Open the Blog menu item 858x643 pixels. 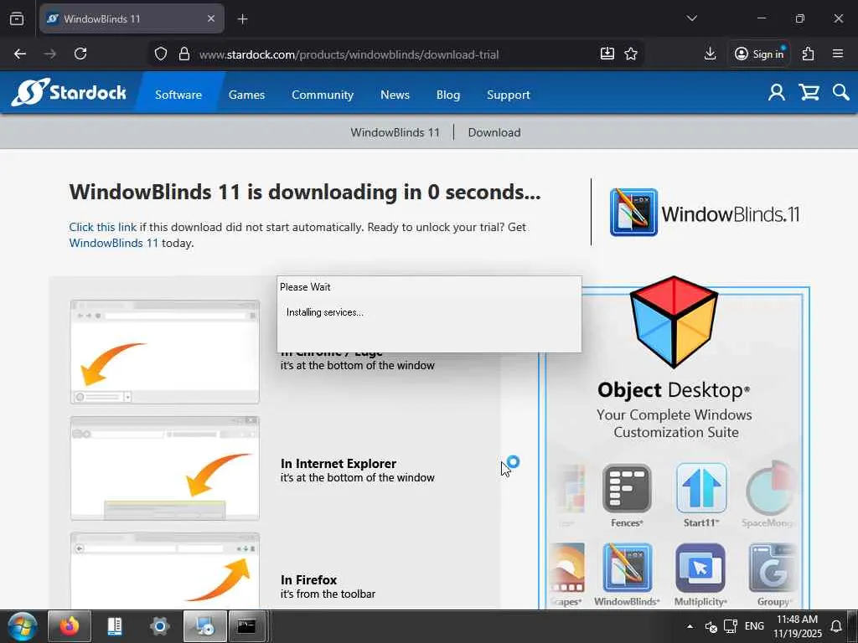tap(448, 95)
